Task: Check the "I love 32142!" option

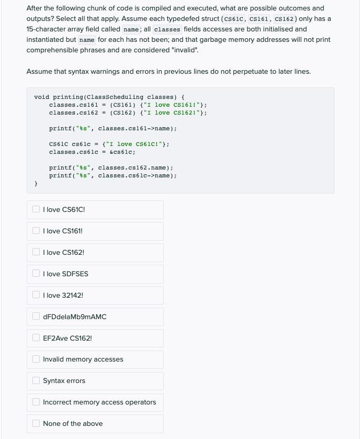Action: coord(36,295)
